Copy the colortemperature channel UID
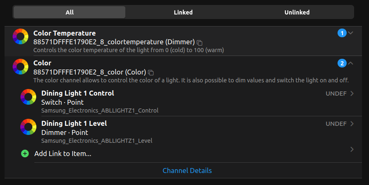Screen dimensions: 369x185 coord(200,42)
